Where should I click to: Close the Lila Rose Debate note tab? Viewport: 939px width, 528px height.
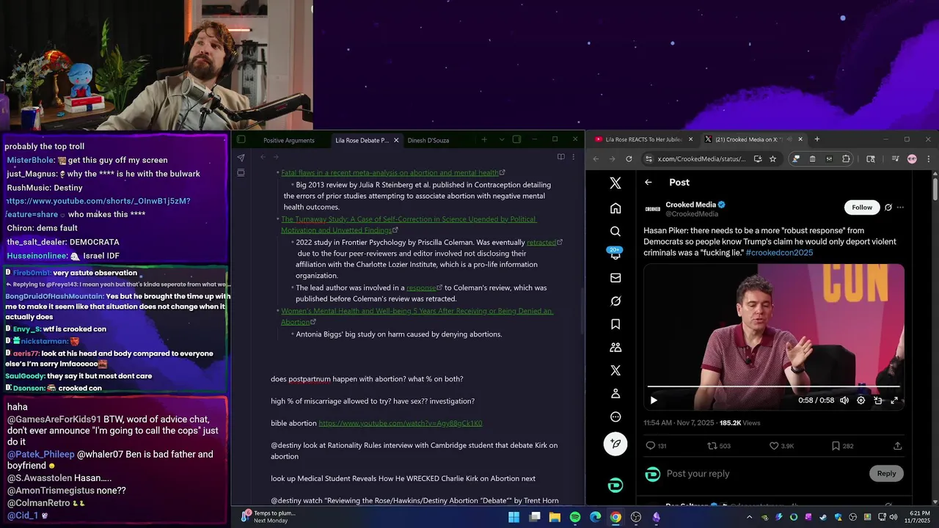click(396, 140)
